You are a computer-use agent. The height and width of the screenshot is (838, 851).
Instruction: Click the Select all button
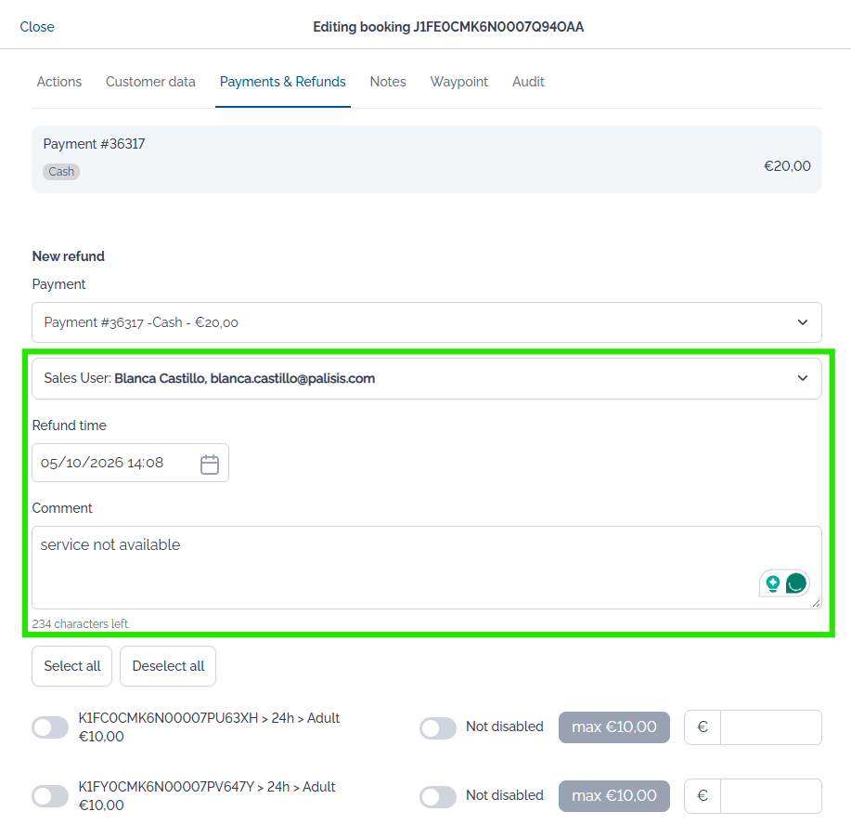click(72, 666)
